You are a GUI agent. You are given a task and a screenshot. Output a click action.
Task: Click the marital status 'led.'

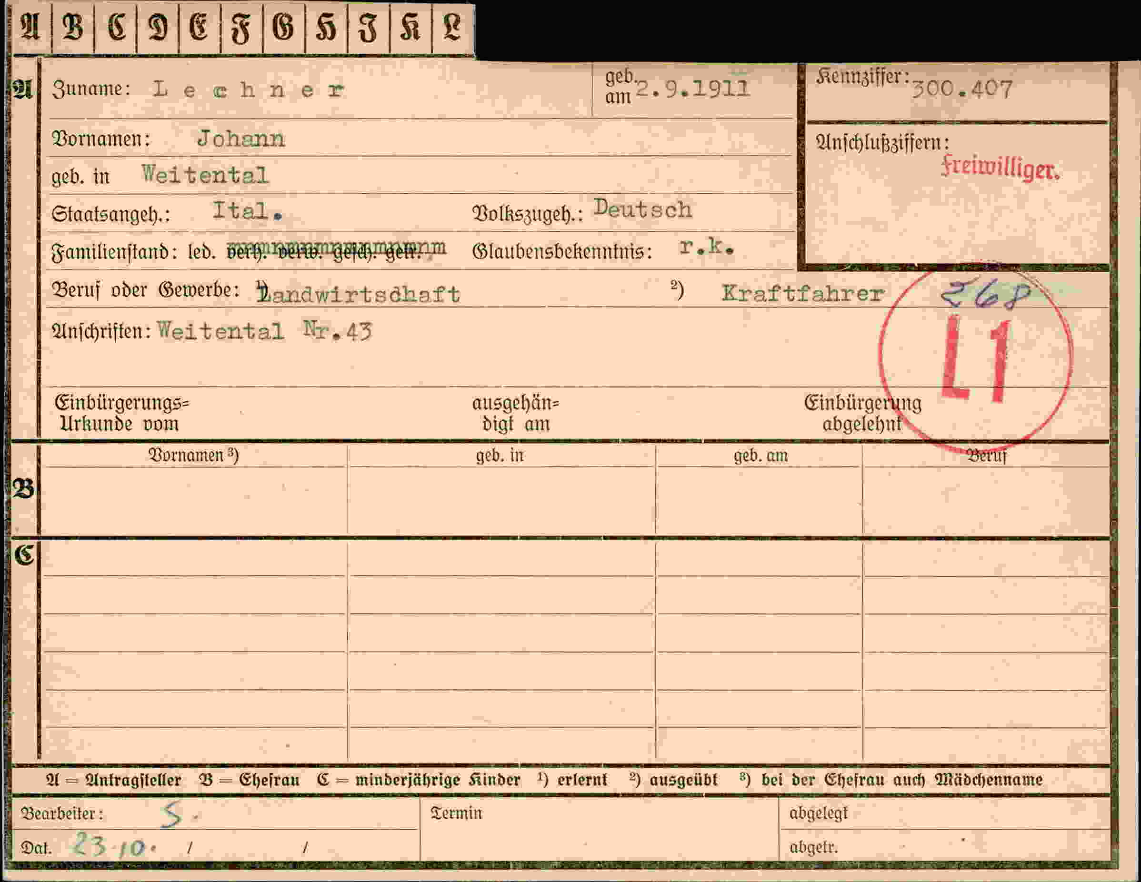coord(201,252)
